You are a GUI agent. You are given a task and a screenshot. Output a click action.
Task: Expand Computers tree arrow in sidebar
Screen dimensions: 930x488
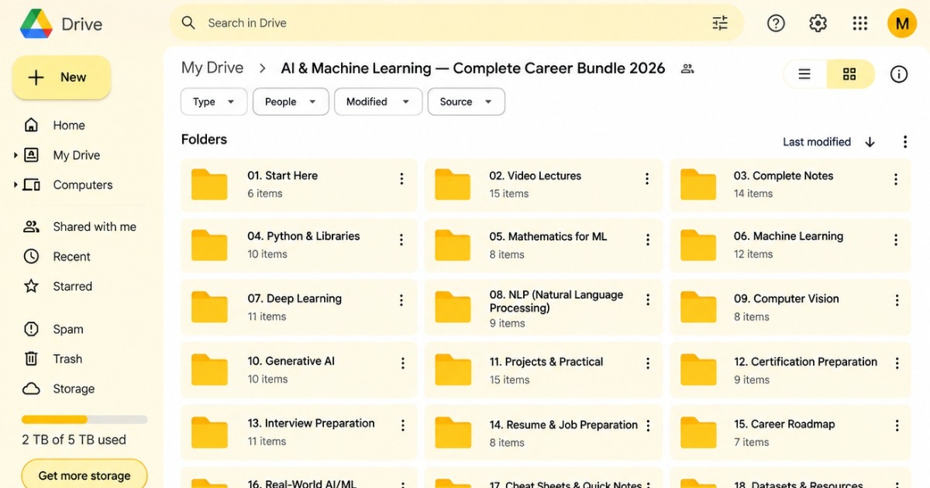[x=15, y=185]
